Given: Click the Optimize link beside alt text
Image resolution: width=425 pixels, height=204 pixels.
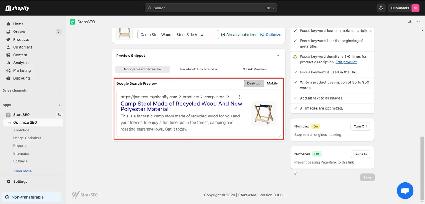Looking at the screenshot, I should (x=271, y=35).
